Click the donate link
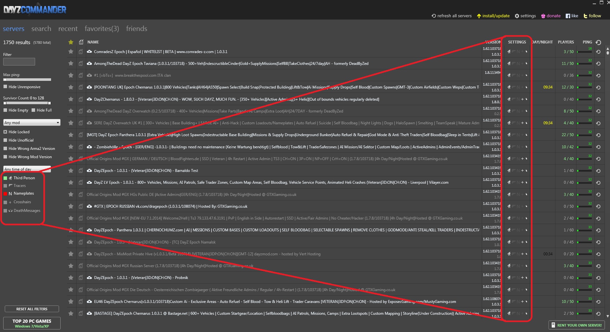The width and height of the screenshot is (610, 332). [x=551, y=16]
